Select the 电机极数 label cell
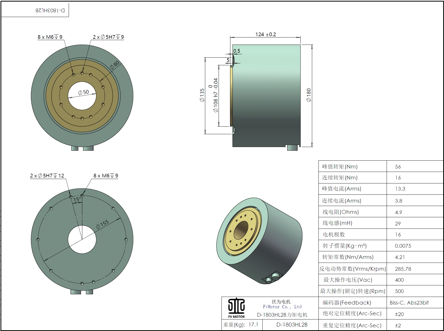 pyautogui.click(x=353, y=234)
